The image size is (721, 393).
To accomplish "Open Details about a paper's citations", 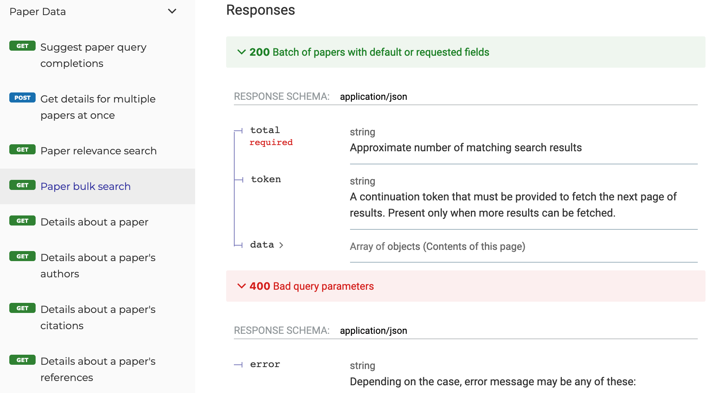I will [x=98, y=317].
